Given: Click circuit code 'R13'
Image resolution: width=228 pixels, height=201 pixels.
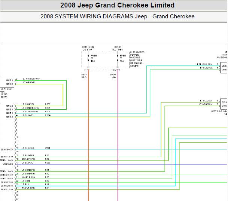Looking at the screenshot, I should [x=47, y=155].
